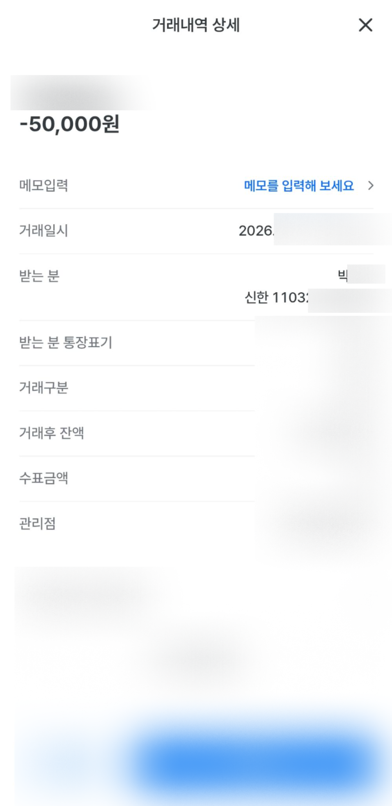Tap the 받는 분 통장표기 row
This screenshot has width=392, height=806.
(65, 342)
